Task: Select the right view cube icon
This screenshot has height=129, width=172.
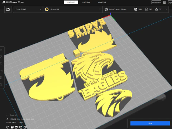Action: click(25, 127)
